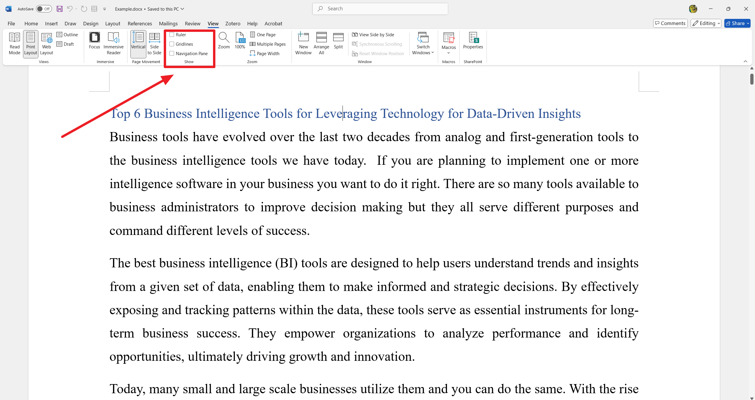Open SharePoint Properties

473,41
